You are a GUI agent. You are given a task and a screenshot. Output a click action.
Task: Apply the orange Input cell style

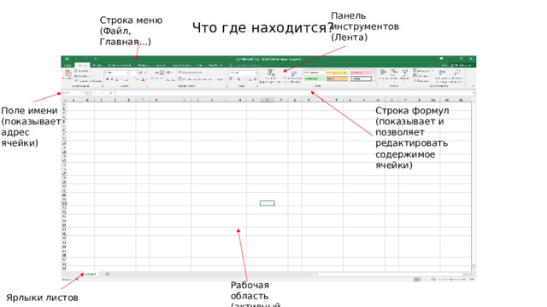tap(337, 78)
